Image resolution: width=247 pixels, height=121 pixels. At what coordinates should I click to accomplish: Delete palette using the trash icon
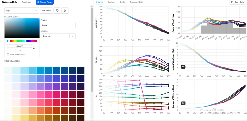pyautogui.click(x=65, y=10)
